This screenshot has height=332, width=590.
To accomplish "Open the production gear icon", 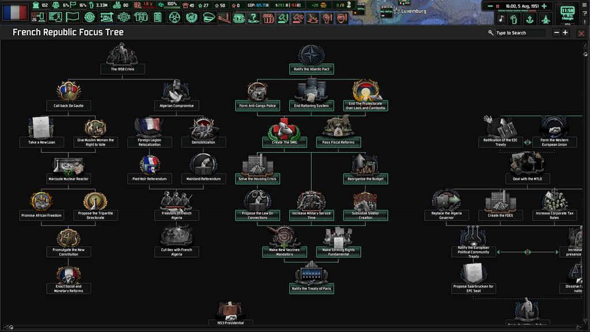I will 124,17.
